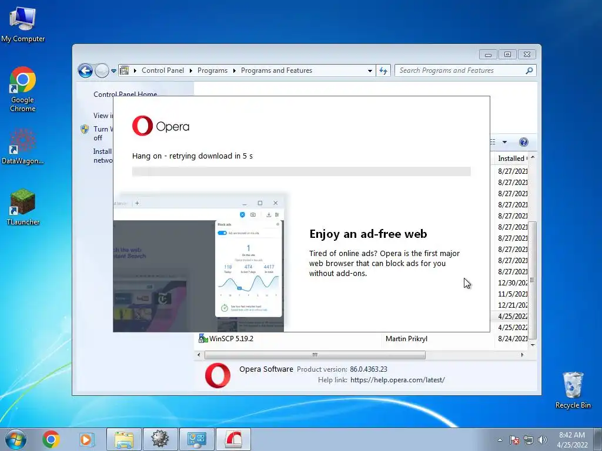Viewport: 602px width, 451px height.
Task: Click the 11/5/2021 install date row
Action: [x=513, y=294]
